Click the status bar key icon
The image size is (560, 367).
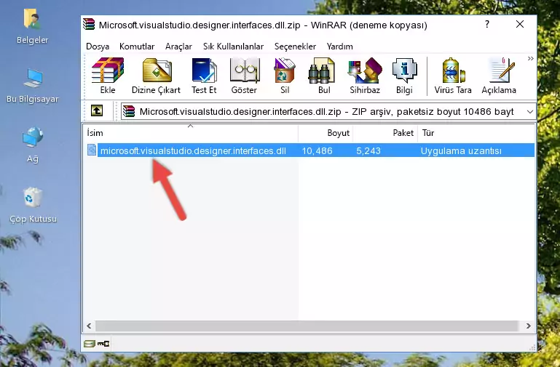(103, 344)
